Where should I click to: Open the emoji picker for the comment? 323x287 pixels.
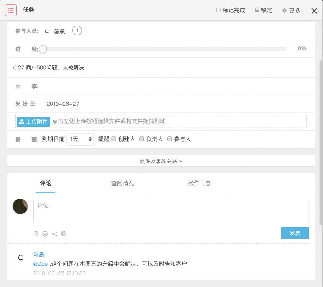click(x=45, y=234)
